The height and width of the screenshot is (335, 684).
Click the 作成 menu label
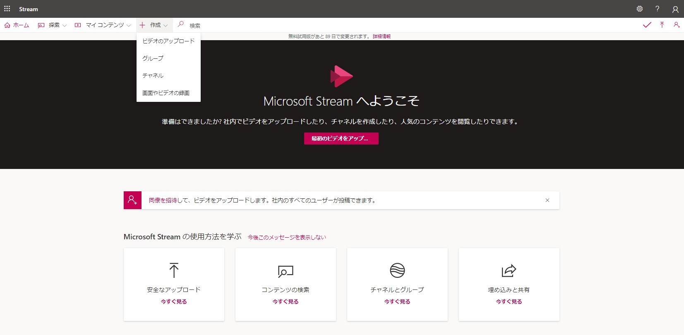click(x=156, y=25)
